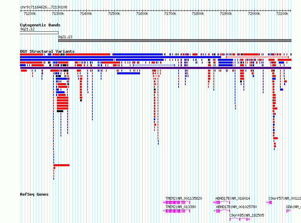Click the ABHD17B|NM_001025780 gene label
Viewport: 301px width, 223px height.
(x=236, y=207)
